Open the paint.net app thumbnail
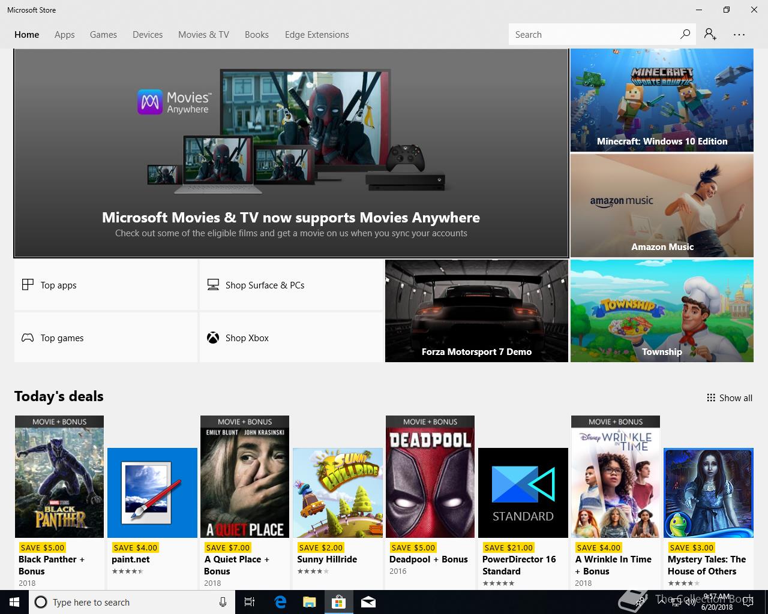Screen dimensions: 768x614 (152, 493)
